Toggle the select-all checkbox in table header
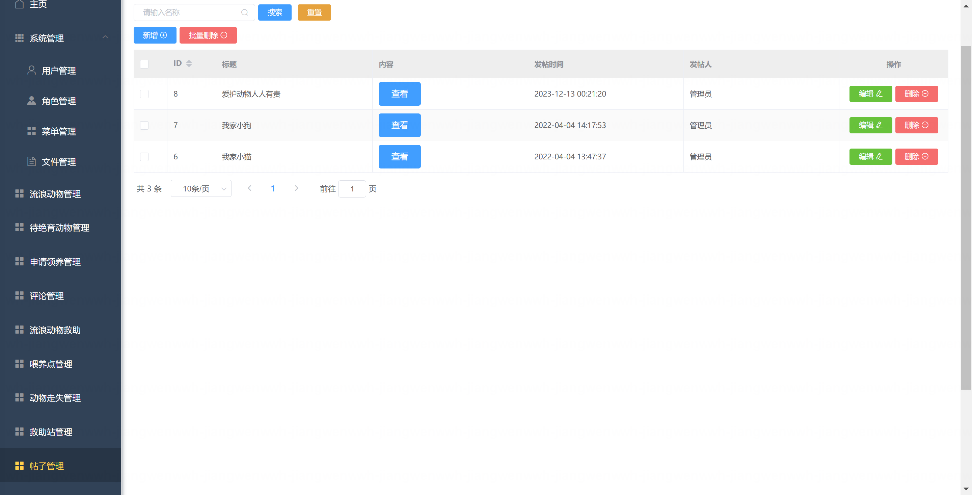The width and height of the screenshot is (972, 495). pos(144,64)
